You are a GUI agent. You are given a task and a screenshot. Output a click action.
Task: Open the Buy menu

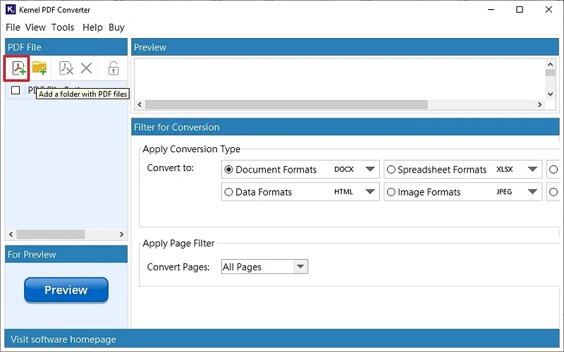116,27
